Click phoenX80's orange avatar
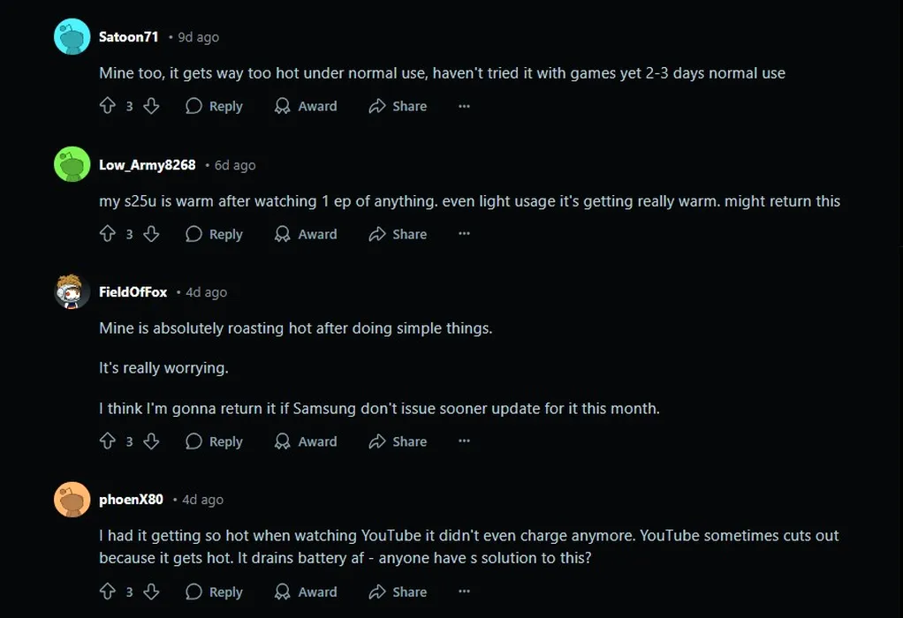 click(72, 500)
